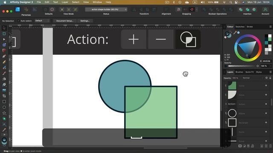273x153 pixels.
Task: Select the Pen tool
Action: click(4, 56)
